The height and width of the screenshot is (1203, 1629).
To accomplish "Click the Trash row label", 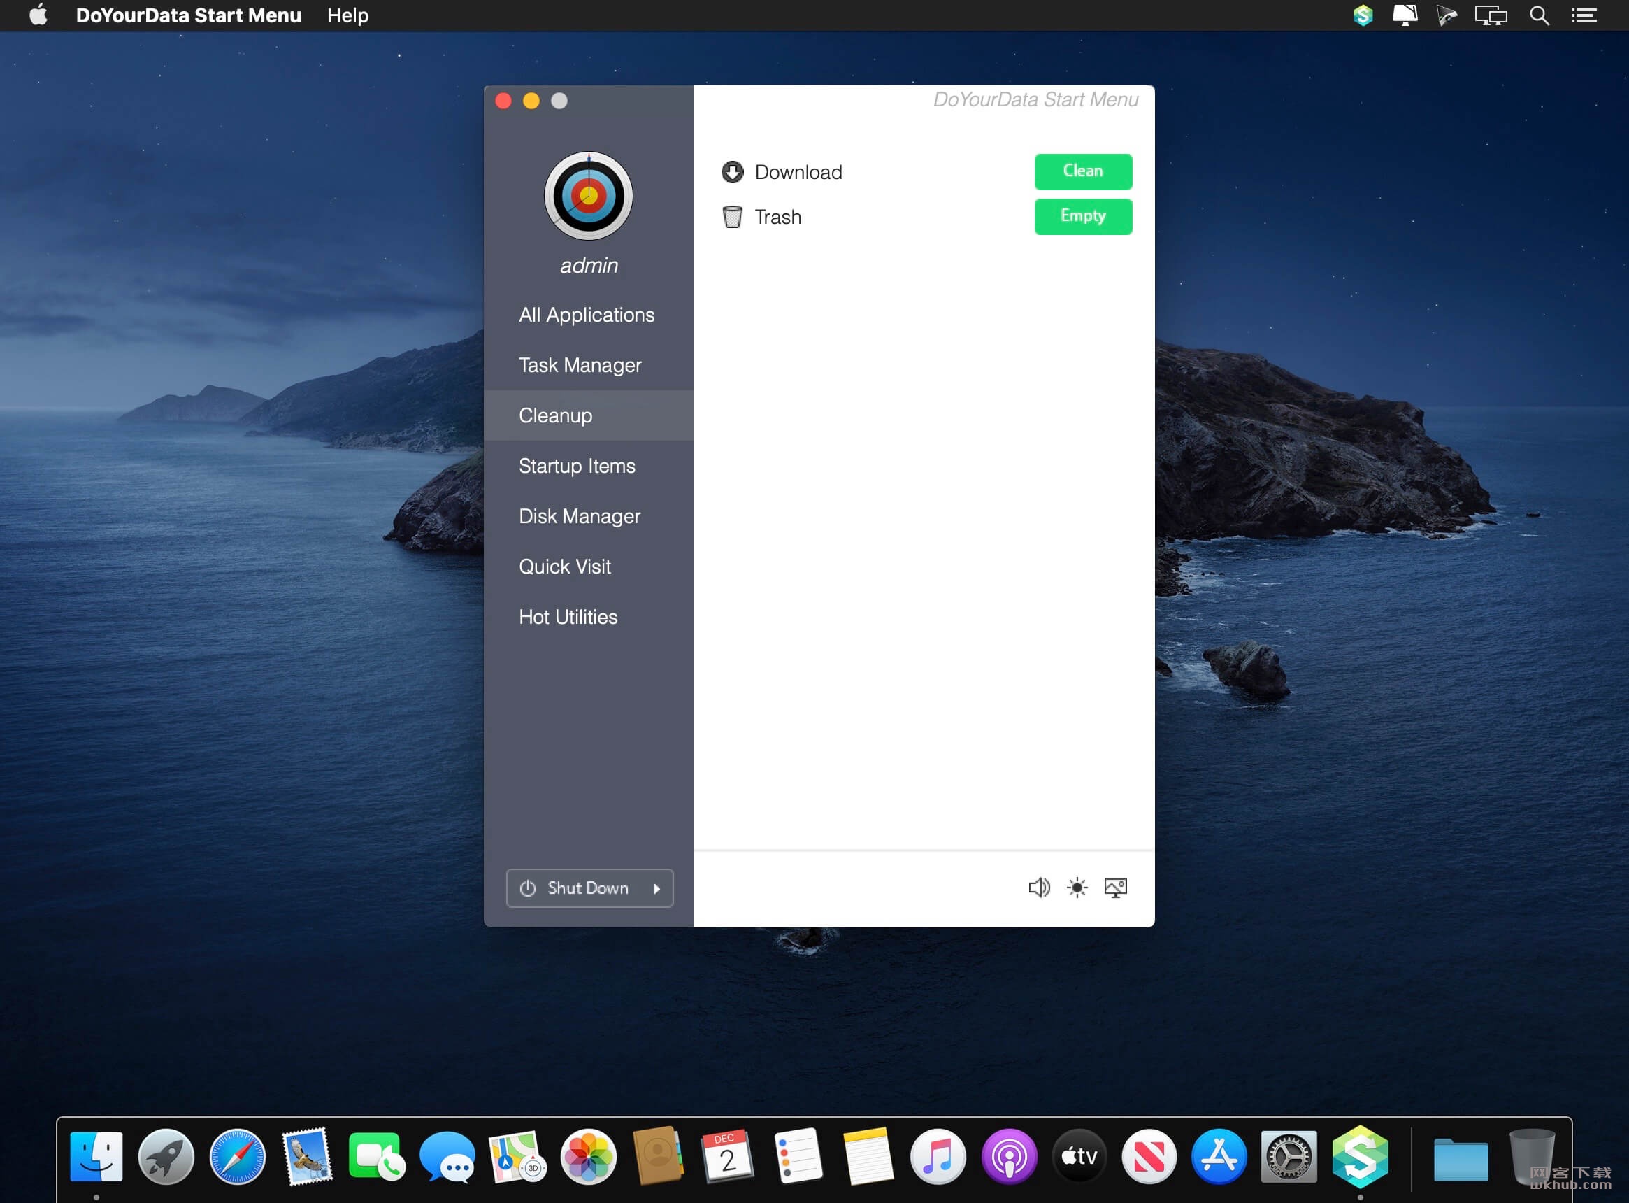I will tap(777, 217).
